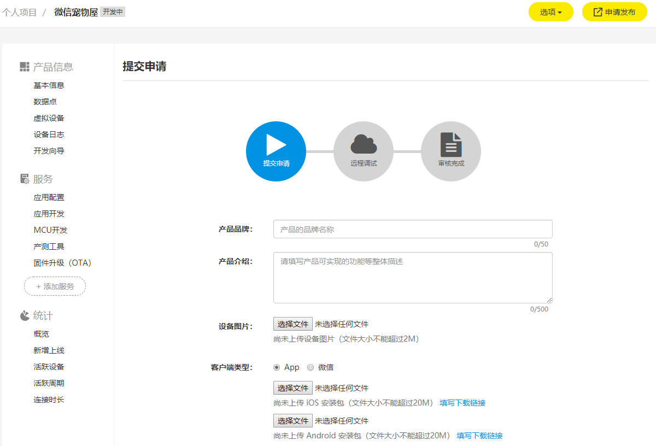Image resolution: width=656 pixels, height=446 pixels.
Task: Open the 选项 dropdown menu
Action: [550, 11]
